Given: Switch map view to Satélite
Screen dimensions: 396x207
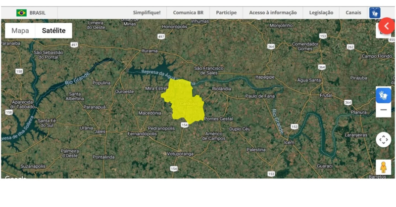Looking at the screenshot, I should (54, 31).
